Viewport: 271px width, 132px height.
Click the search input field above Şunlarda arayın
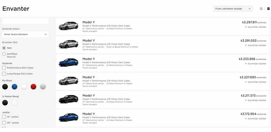click(26, 21)
